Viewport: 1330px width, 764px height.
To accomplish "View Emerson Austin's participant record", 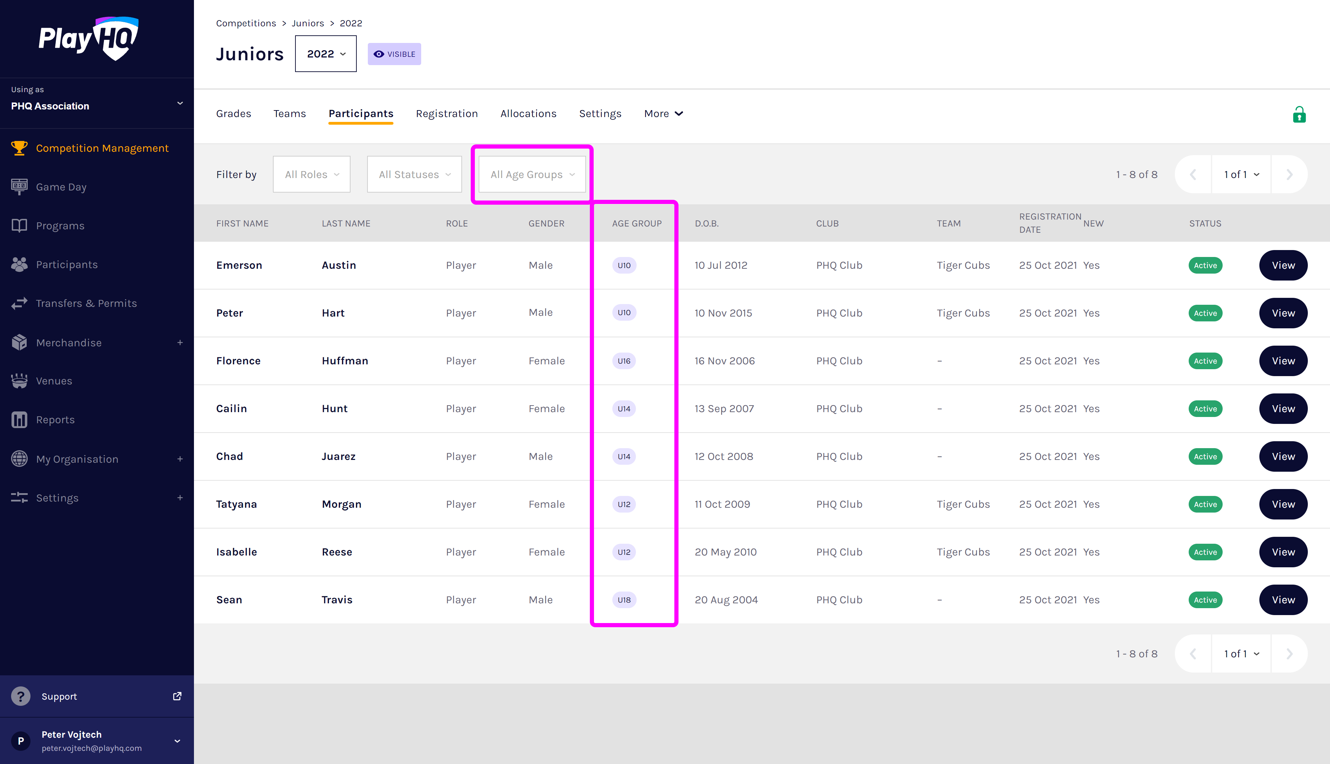I will point(1283,266).
